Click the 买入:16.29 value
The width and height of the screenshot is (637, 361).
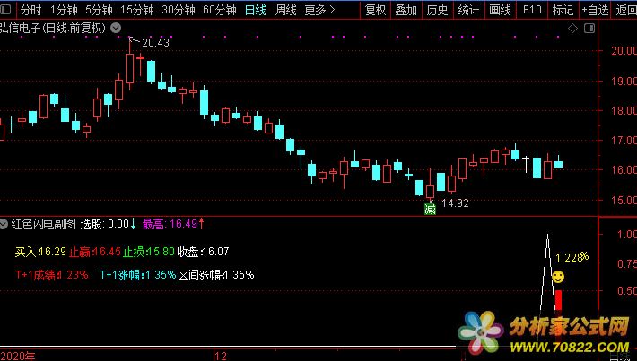[40, 252]
